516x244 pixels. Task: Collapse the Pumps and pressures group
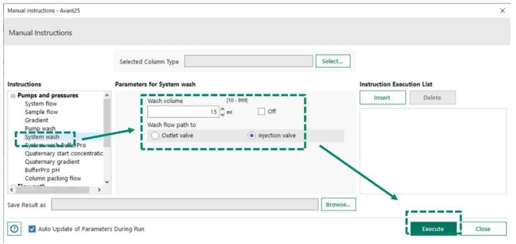point(13,95)
